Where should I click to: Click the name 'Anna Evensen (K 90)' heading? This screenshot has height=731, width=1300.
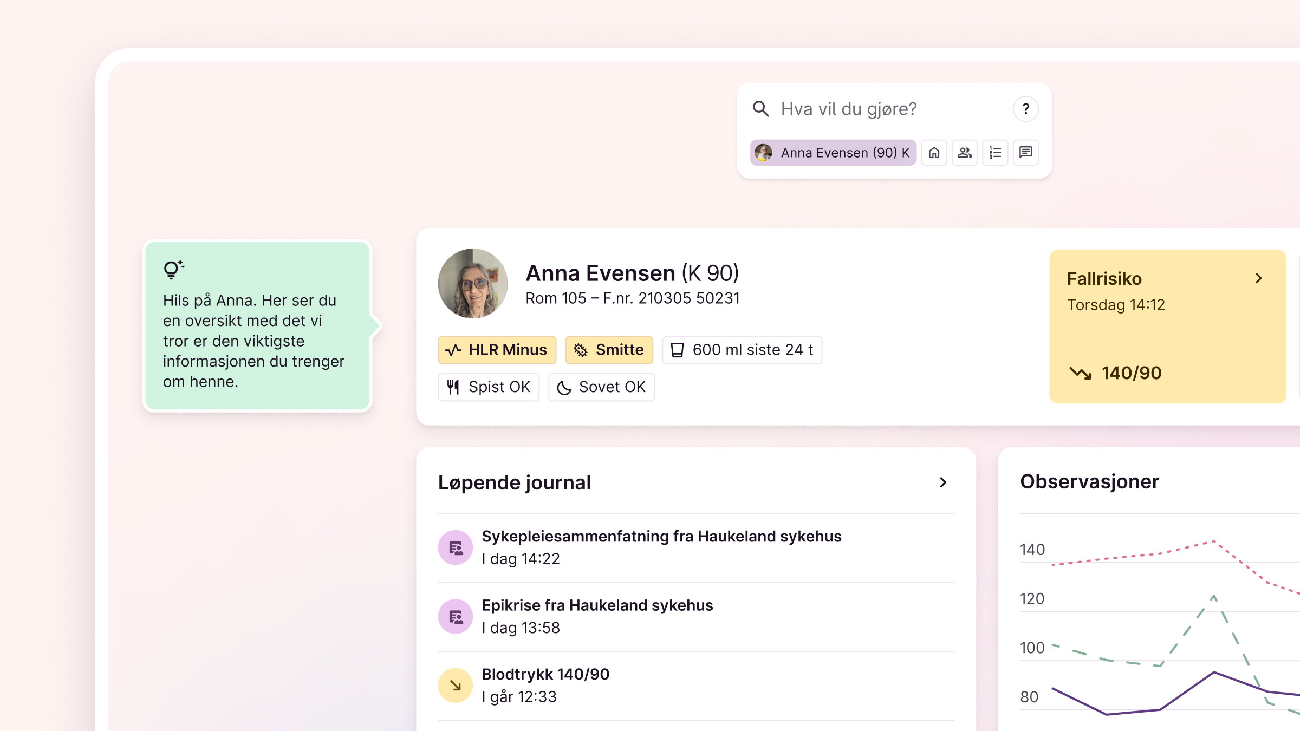pyautogui.click(x=632, y=273)
